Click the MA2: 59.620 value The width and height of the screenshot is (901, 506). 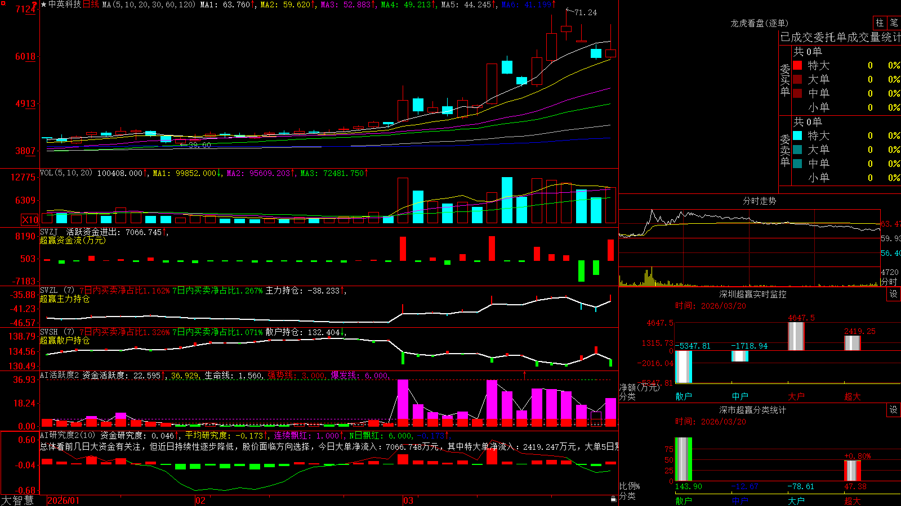287,4
